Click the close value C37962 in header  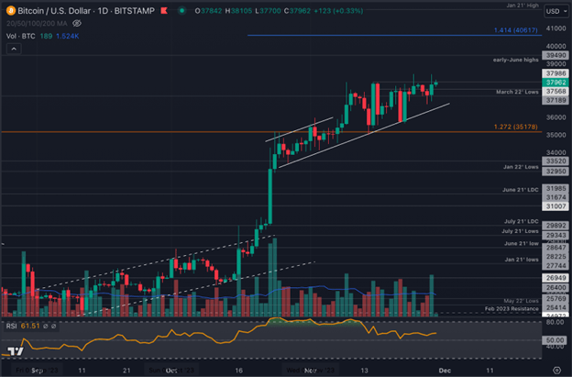coord(297,11)
